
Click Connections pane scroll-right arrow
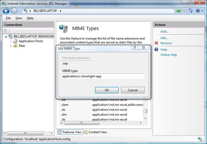pos(52,133)
